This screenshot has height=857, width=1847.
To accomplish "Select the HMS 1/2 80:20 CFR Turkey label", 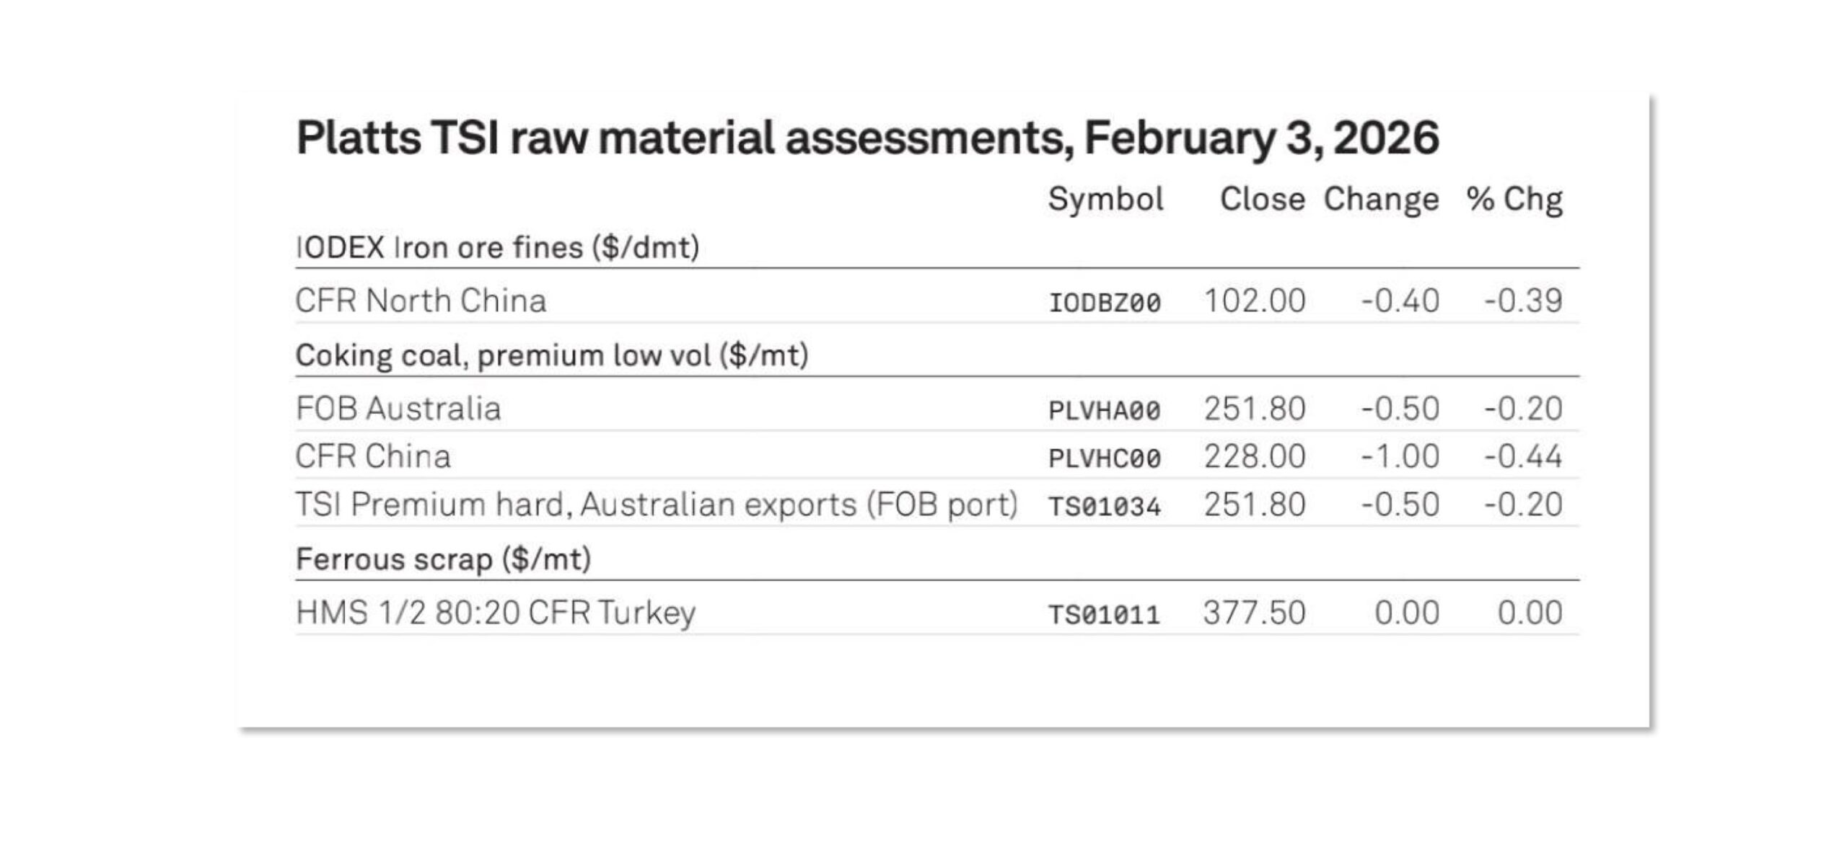I will point(496,613).
